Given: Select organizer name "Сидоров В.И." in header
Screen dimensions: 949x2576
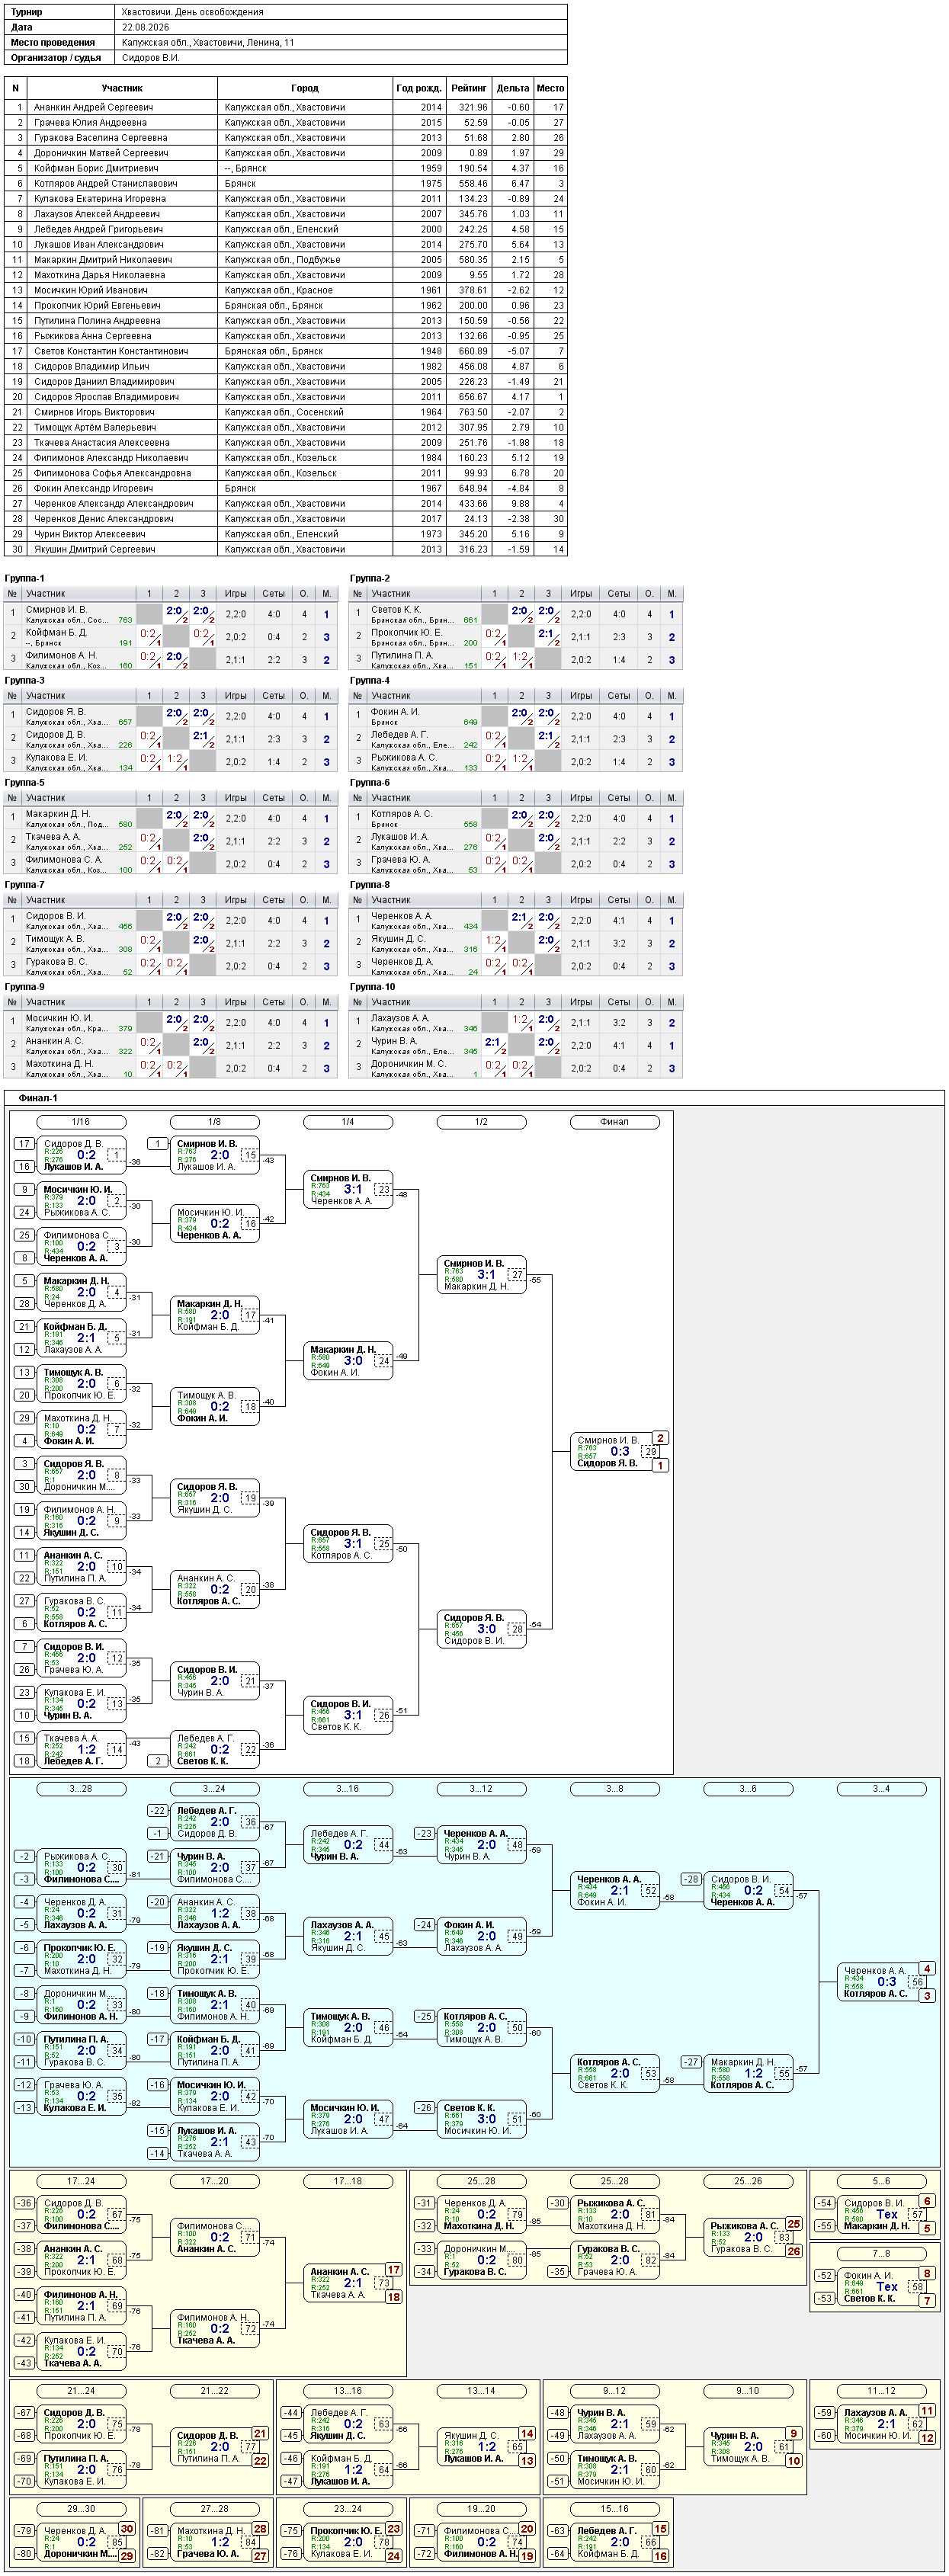Looking at the screenshot, I should click(x=151, y=58).
